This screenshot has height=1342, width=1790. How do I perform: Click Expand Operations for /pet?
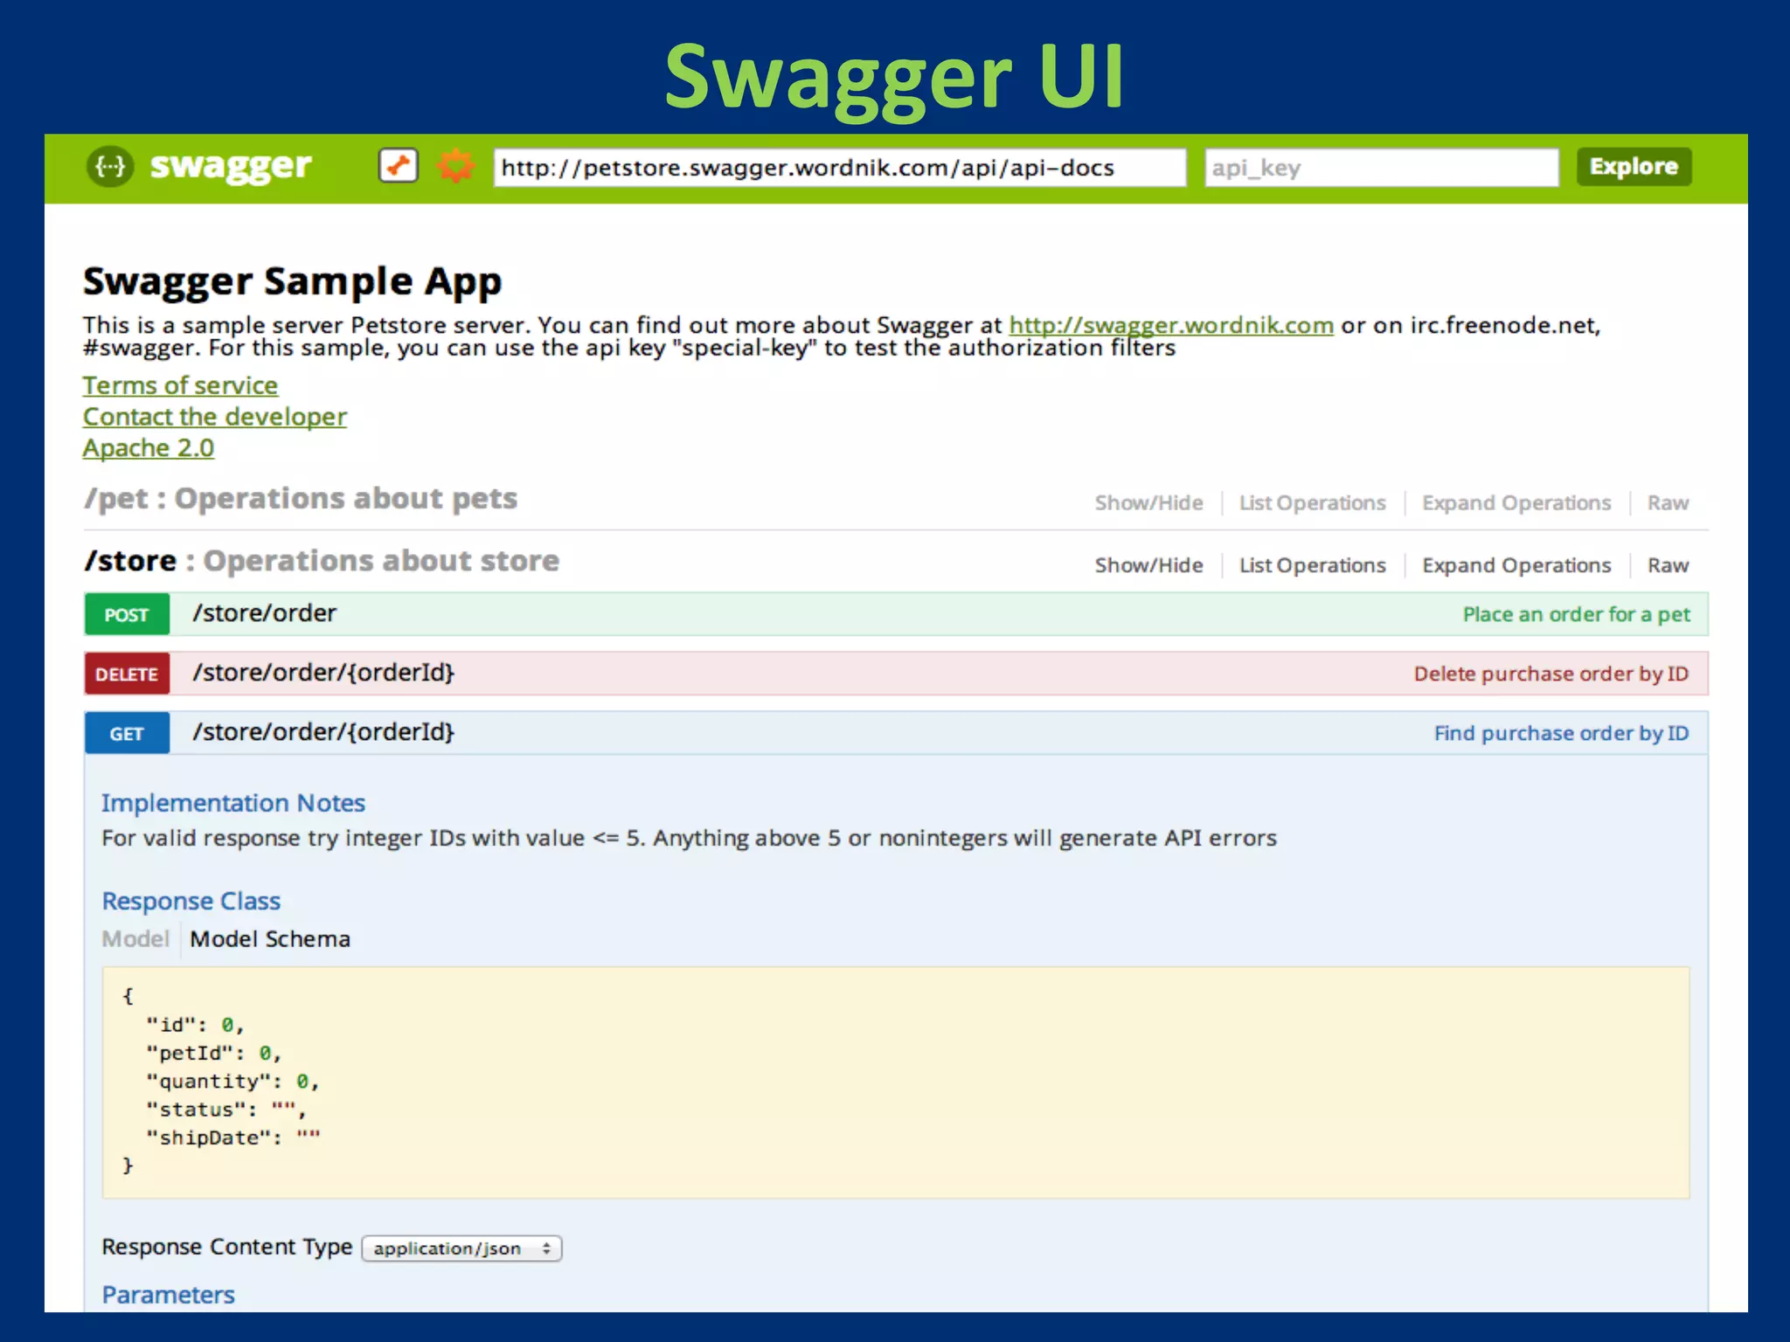point(1516,502)
